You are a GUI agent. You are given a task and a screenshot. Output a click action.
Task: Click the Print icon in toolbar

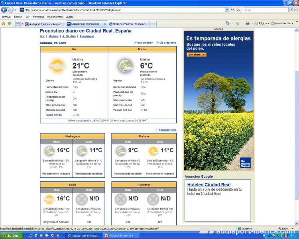click(248, 24)
